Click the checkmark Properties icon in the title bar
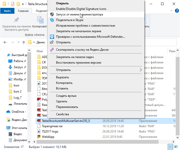 [x=13, y=4]
